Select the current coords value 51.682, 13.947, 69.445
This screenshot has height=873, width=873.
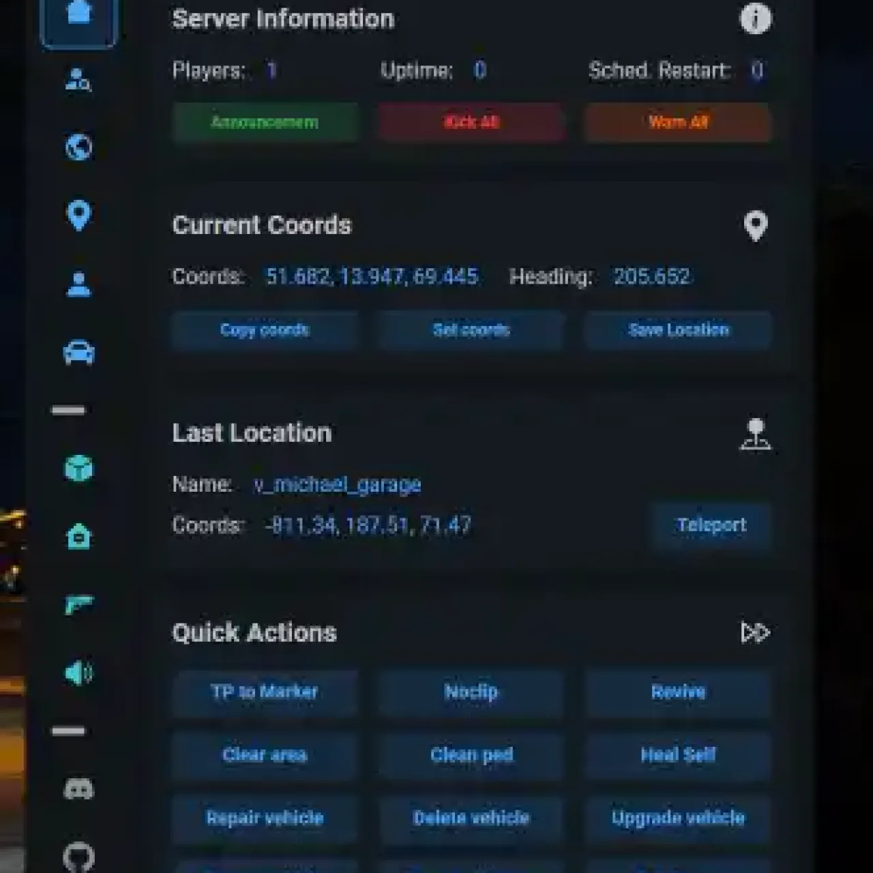372,276
